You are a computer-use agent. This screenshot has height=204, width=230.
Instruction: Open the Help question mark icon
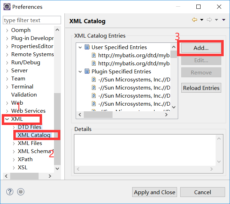10,192
